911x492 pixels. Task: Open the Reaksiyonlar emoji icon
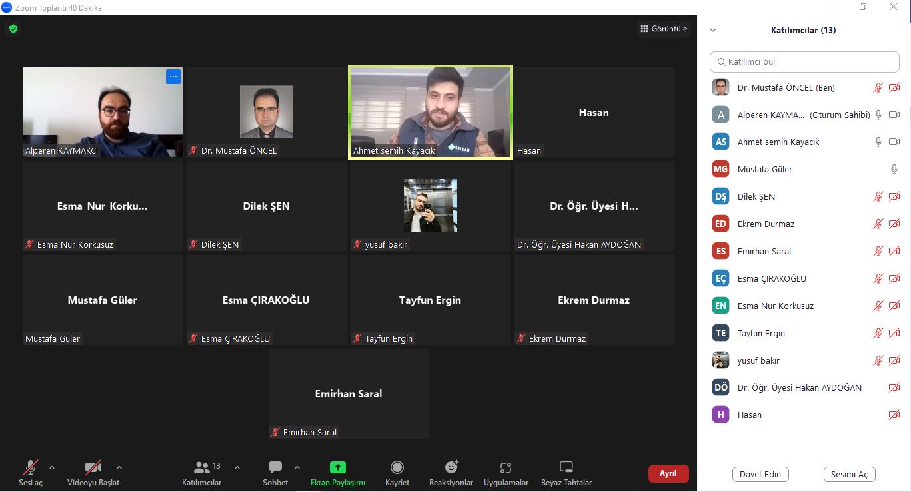(451, 467)
